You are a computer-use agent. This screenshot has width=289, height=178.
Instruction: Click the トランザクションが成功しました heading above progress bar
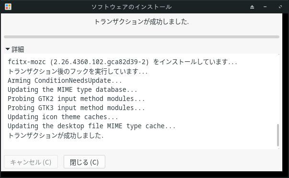click(x=141, y=22)
